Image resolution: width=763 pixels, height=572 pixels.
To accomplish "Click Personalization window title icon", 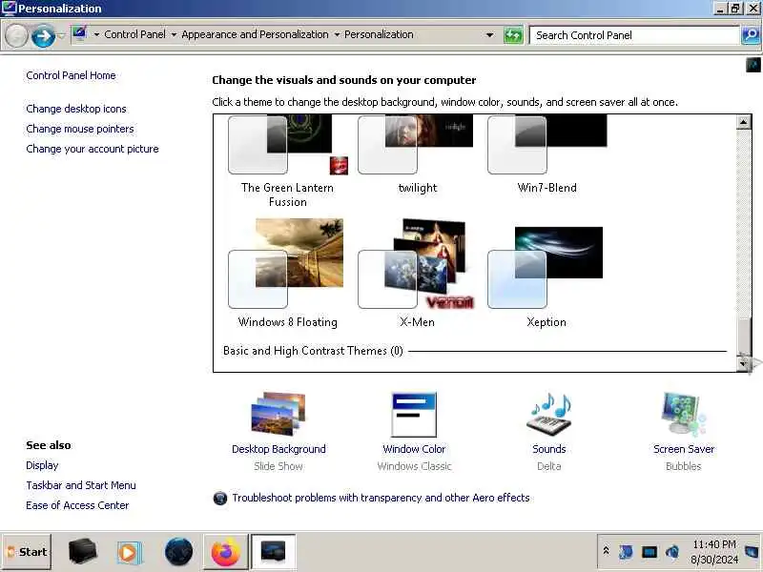I will point(9,9).
